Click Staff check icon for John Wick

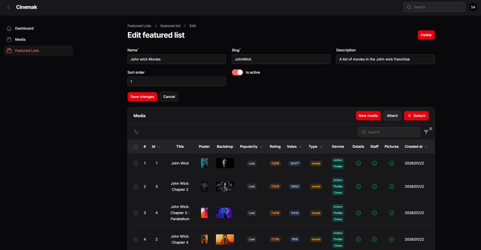[374, 163]
